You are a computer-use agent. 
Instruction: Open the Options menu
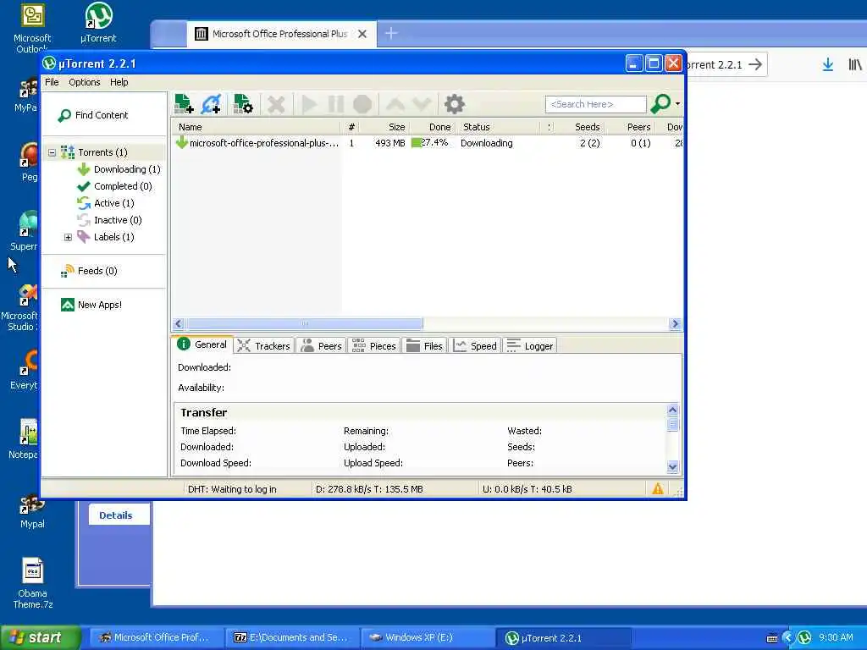tap(85, 82)
